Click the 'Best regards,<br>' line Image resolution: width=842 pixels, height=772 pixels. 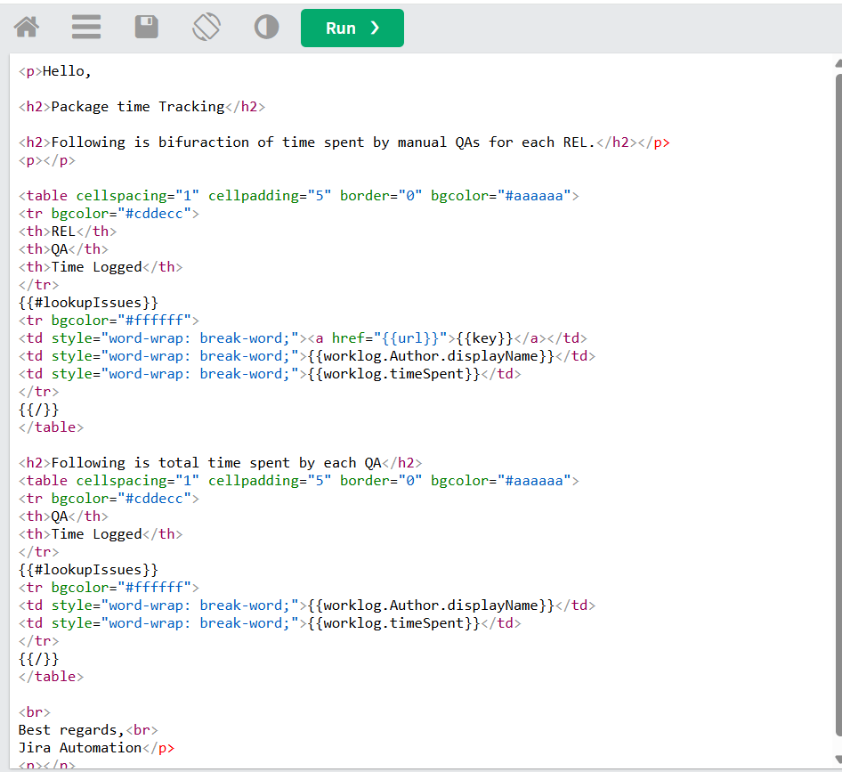tap(88, 730)
